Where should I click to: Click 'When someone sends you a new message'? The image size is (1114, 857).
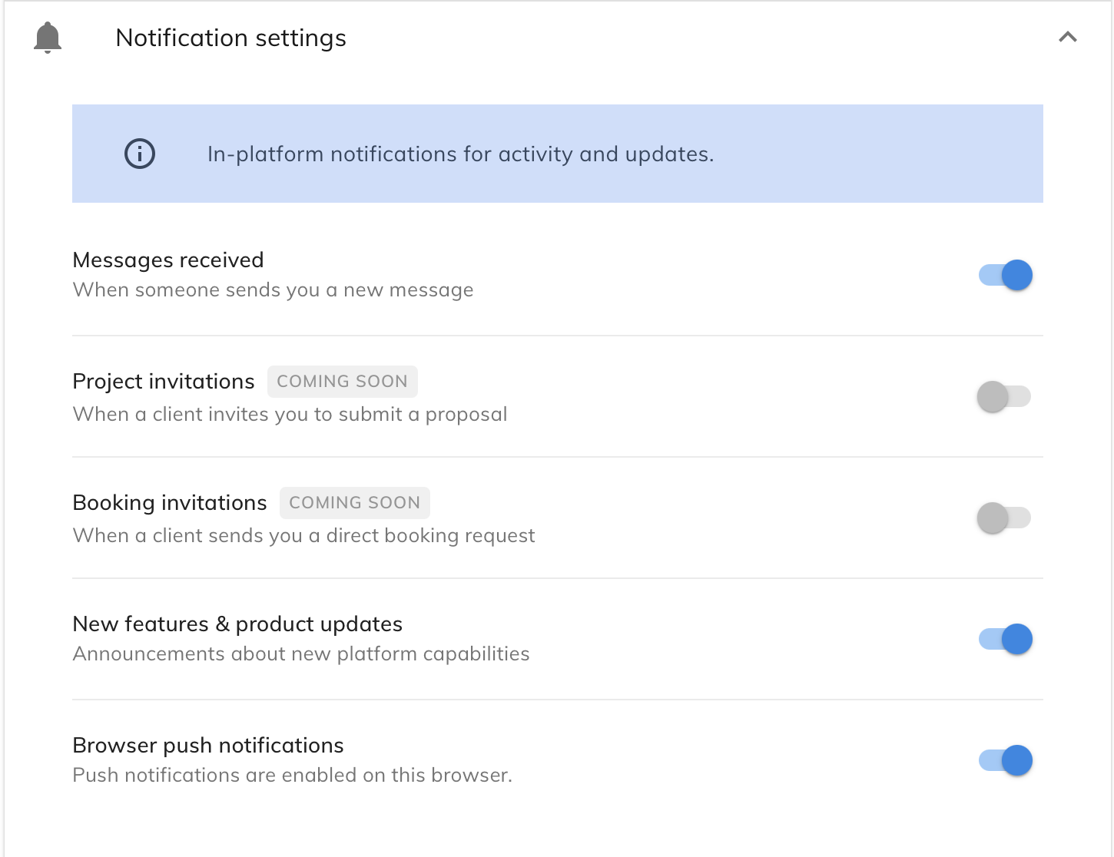273,290
